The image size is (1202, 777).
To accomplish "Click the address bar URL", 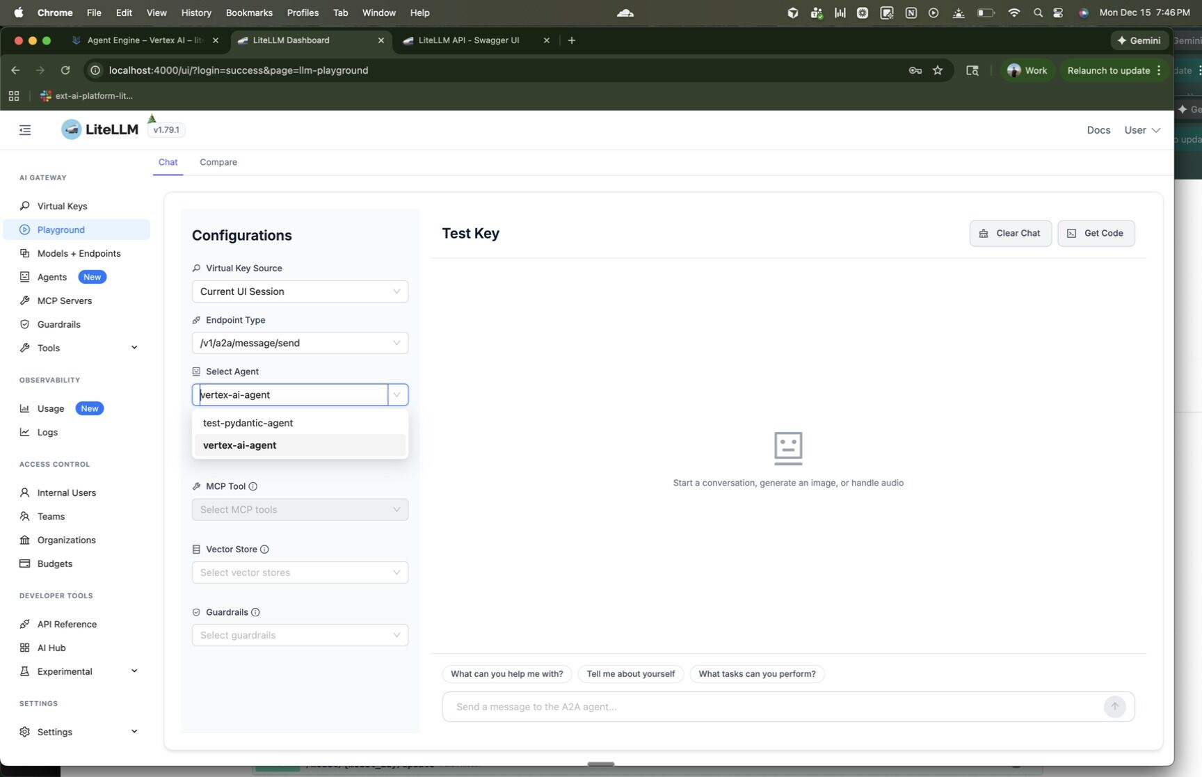I will coord(239,70).
